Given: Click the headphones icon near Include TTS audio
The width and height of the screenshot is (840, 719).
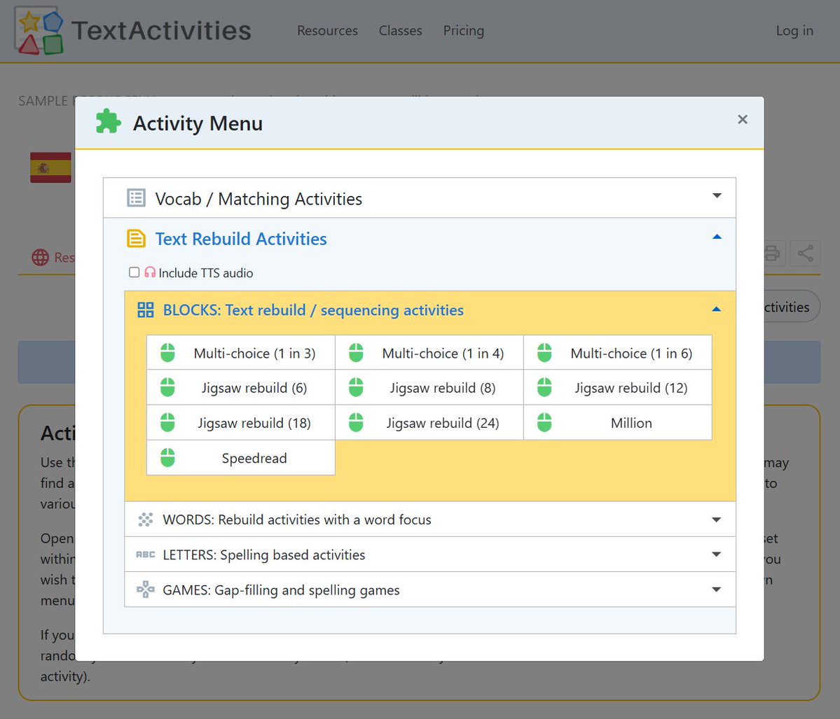Looking at the screenshot, I should 149,272.
